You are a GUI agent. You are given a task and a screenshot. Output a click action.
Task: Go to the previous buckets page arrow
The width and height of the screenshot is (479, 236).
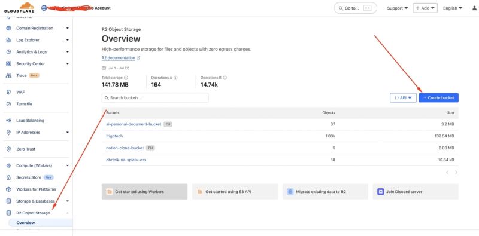click(x=447, y=173)
